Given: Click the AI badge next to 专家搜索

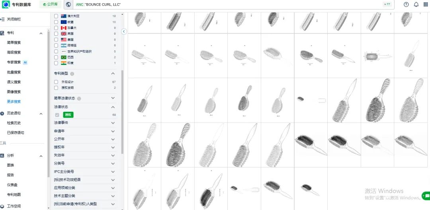Looking at the screenshot, I should point(25,62).
